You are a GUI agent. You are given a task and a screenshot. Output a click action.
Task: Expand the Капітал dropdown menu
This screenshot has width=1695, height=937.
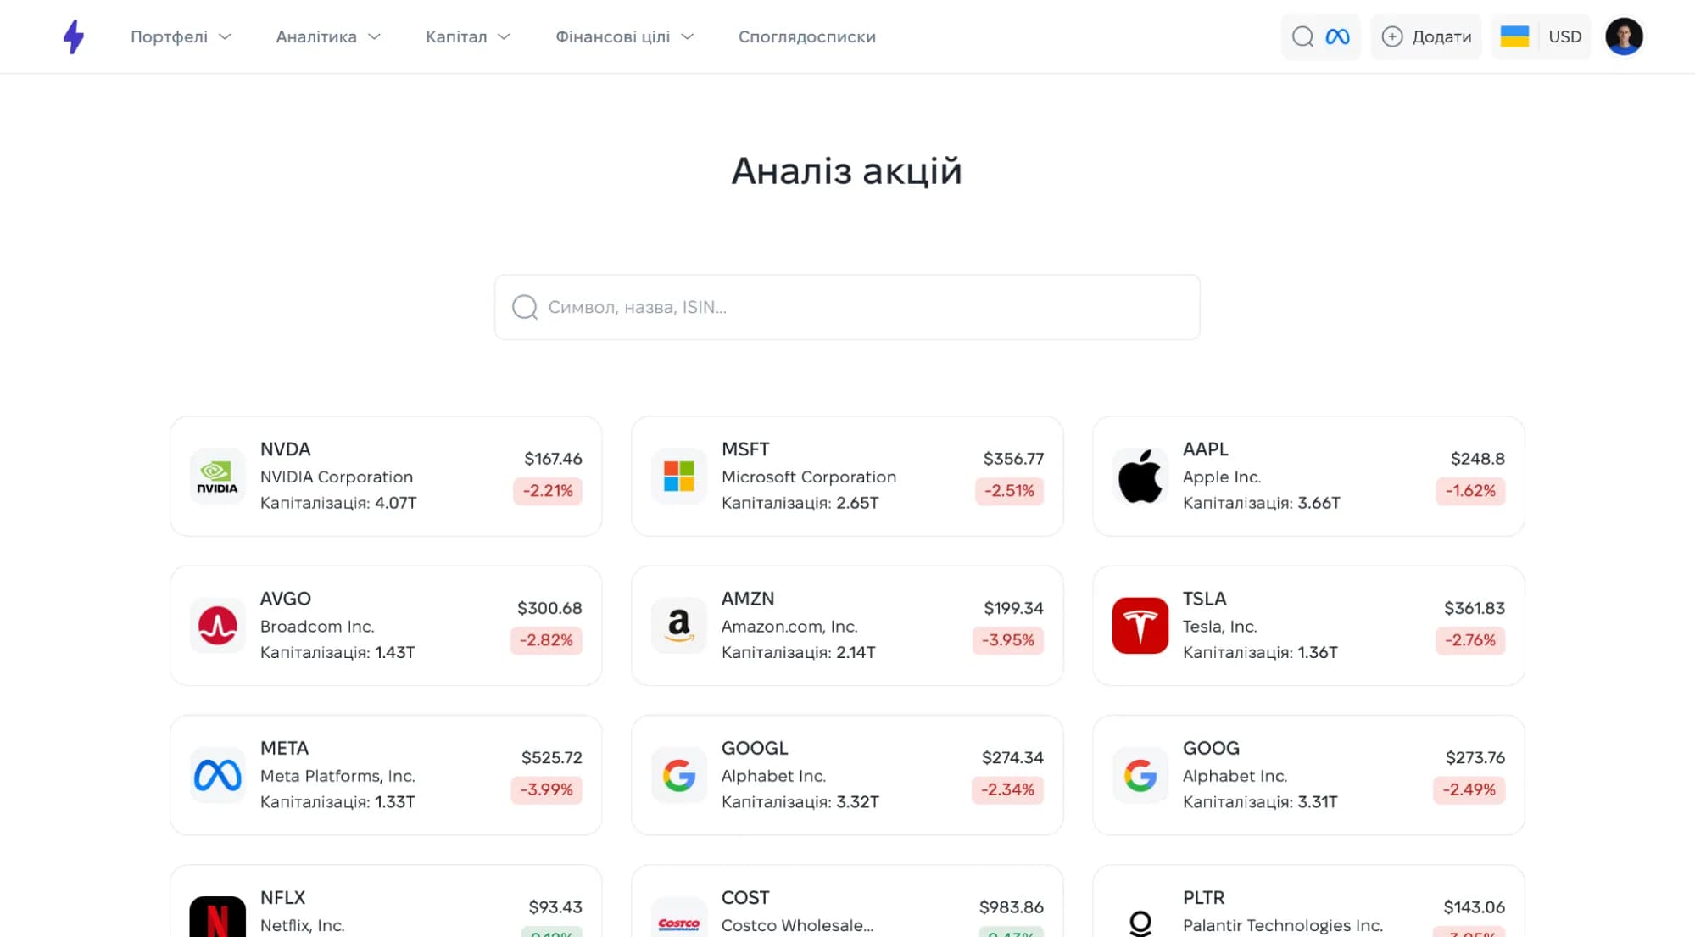tap(468, 36)
